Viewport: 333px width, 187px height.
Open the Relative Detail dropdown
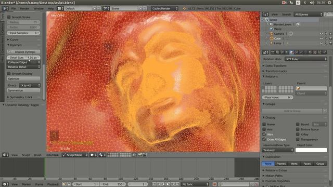pyautogui.click(x=23, y=67)
